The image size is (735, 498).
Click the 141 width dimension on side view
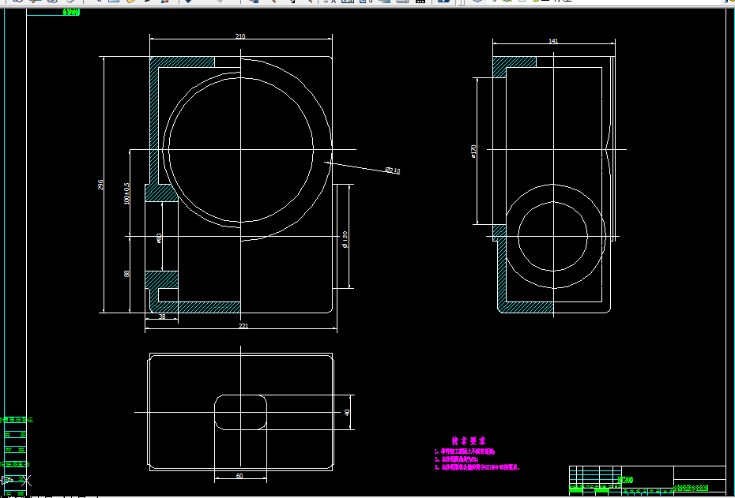[x=553, y=41]
